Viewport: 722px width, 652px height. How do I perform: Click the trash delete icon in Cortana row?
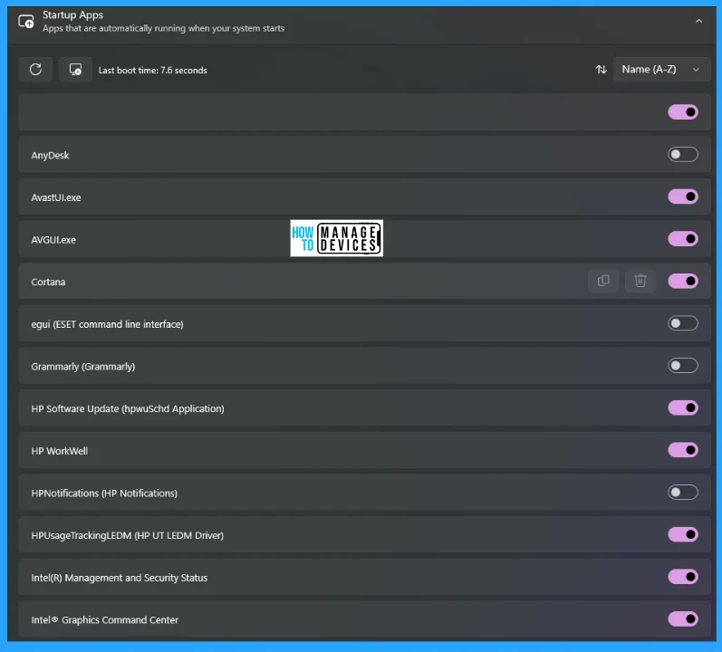[x=640, y=281]
